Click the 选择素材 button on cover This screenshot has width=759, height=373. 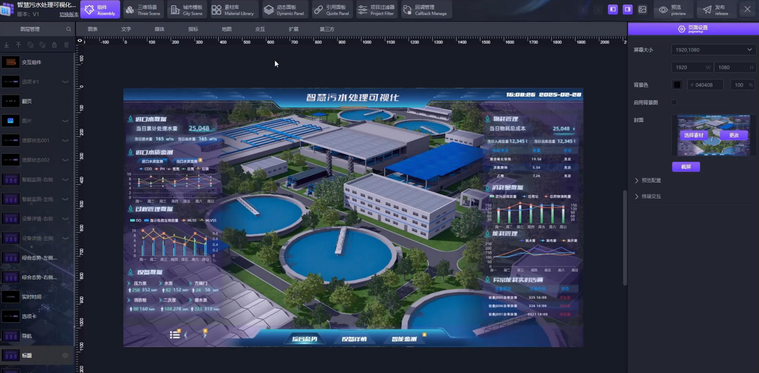coord(693,135)
